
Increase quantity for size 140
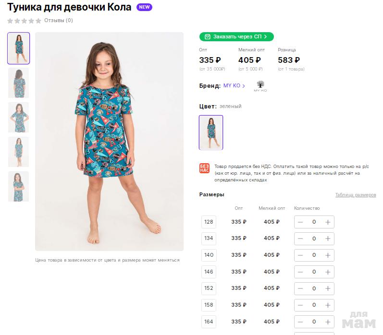pos(328,255)
